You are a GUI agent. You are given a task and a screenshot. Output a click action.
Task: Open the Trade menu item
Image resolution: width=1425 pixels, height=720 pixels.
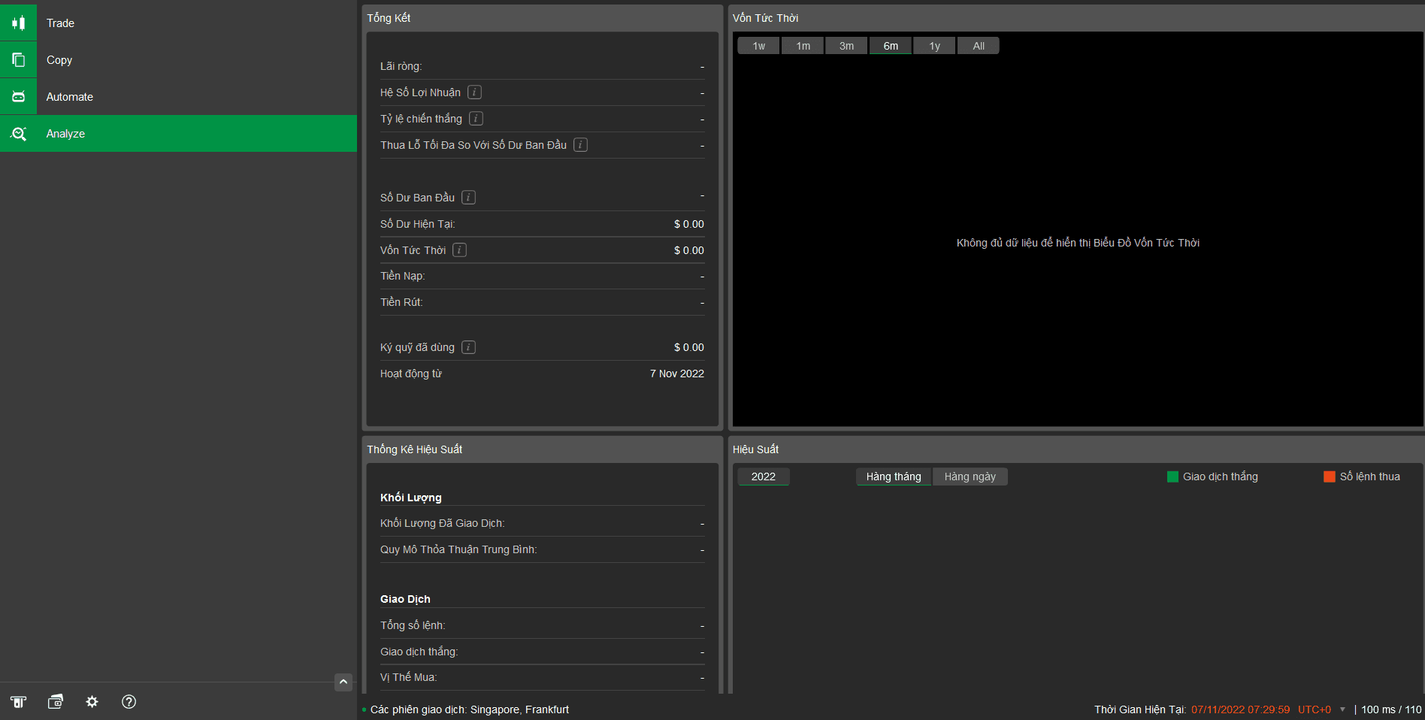(x=60, y=23)
